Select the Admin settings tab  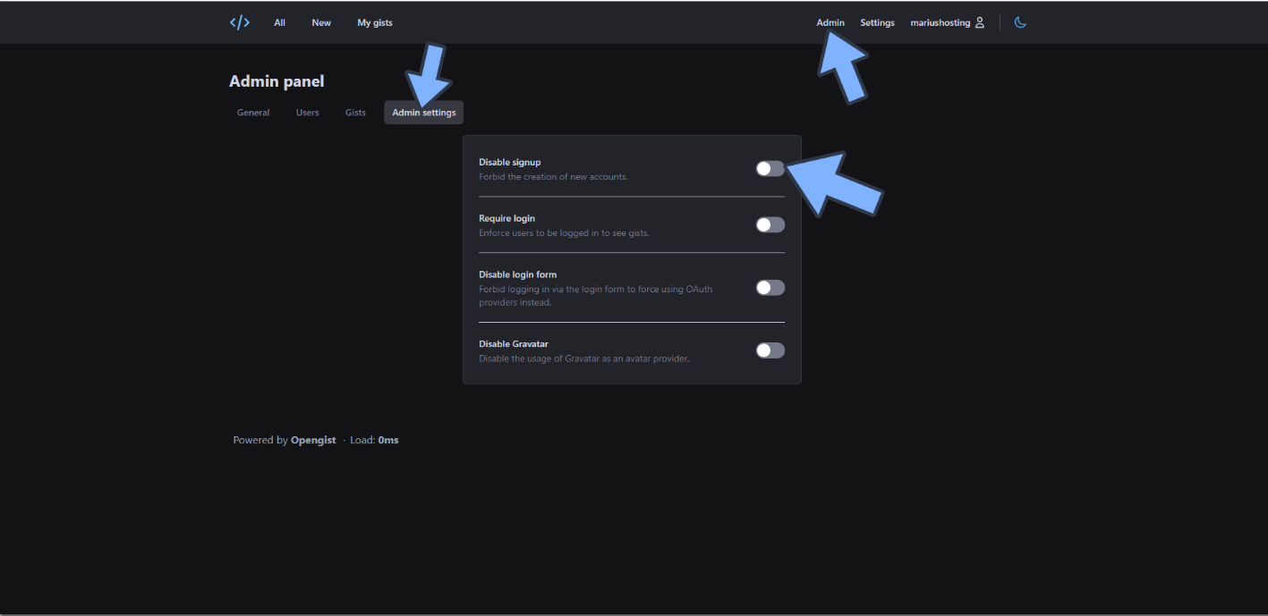[423, 113]
